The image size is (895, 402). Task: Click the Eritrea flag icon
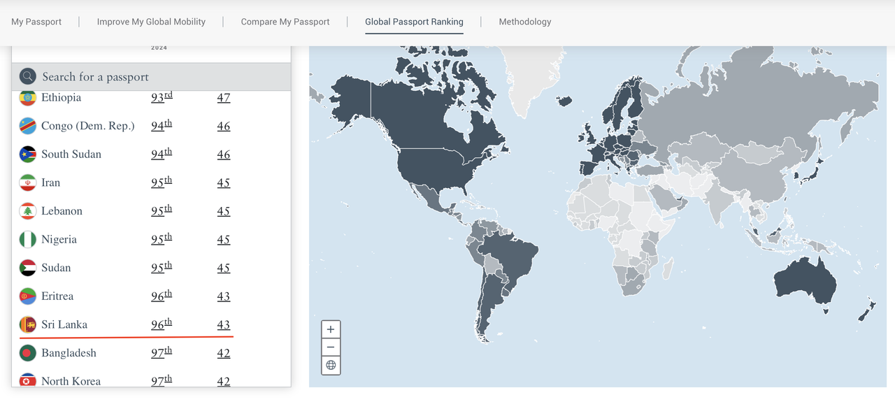(x=28, y=296)
